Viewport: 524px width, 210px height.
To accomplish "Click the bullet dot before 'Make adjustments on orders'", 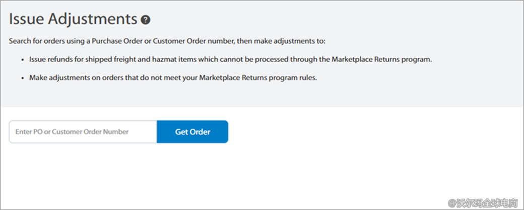I will (22, 78).
